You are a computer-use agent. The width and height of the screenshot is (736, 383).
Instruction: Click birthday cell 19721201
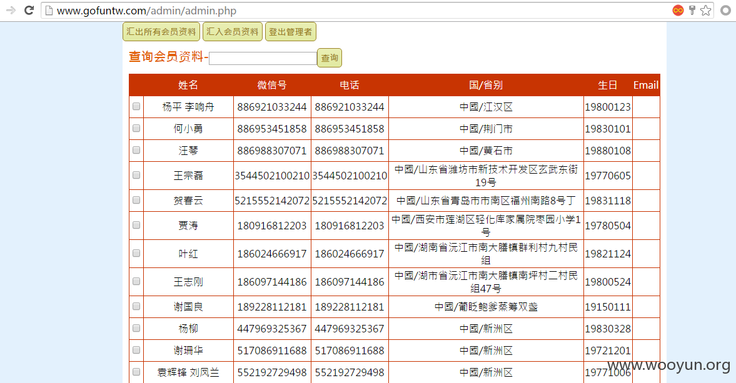(x=608, y=350)
